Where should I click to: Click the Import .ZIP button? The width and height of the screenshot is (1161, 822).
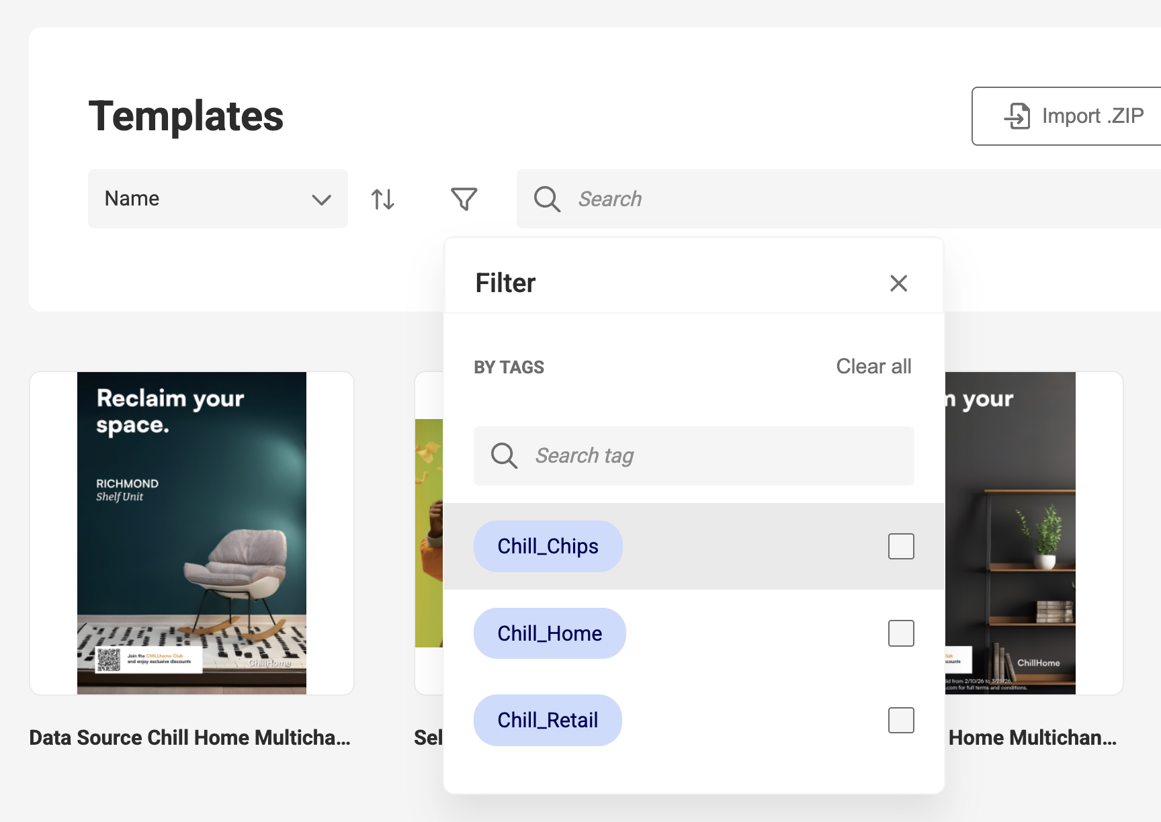tap(1073, 116)
